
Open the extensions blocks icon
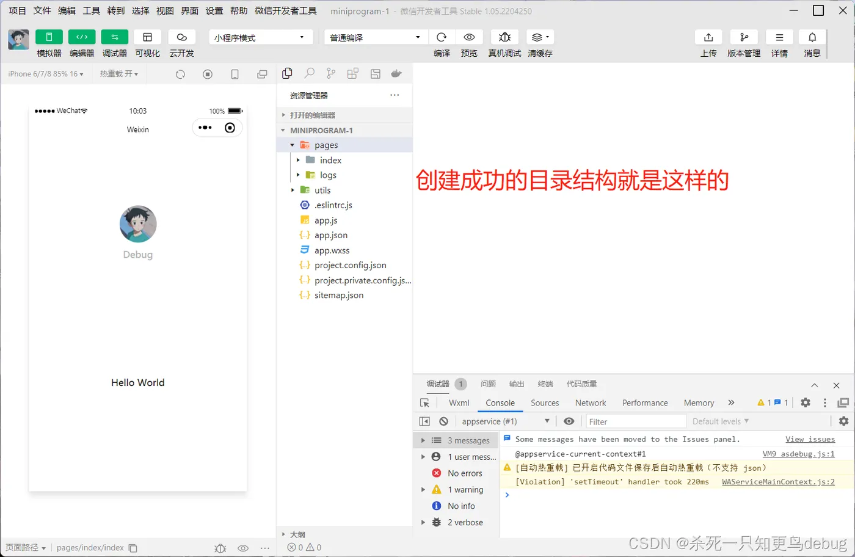353,73
